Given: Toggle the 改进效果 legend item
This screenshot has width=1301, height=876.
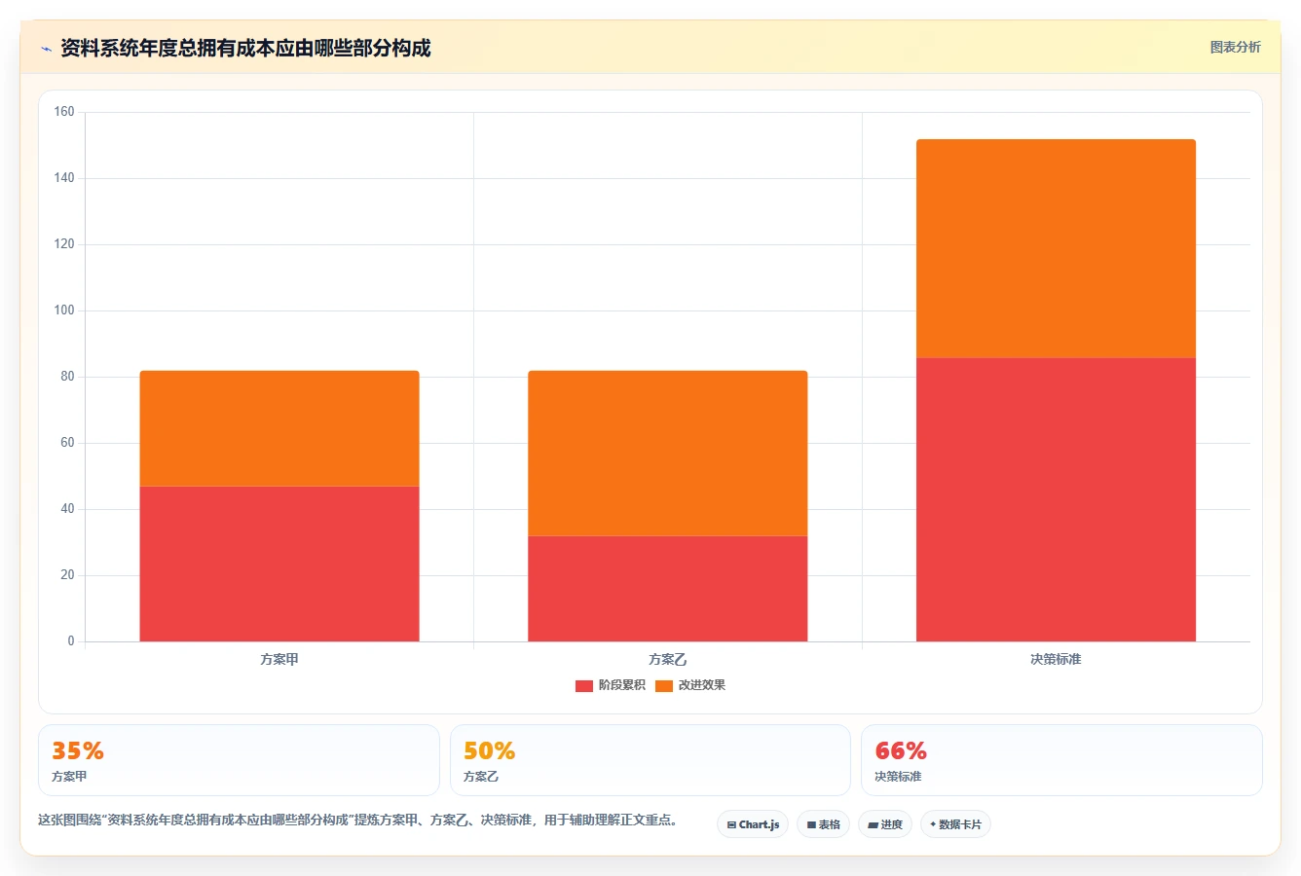Looking at the screenshot, I should click(x=690, y=685).
